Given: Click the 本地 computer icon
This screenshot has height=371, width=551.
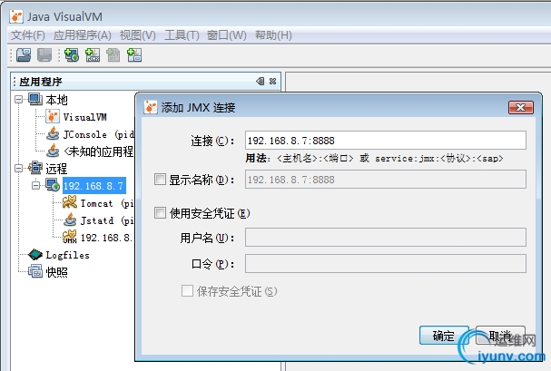Looking at the screenshot, I should (35, 100).
